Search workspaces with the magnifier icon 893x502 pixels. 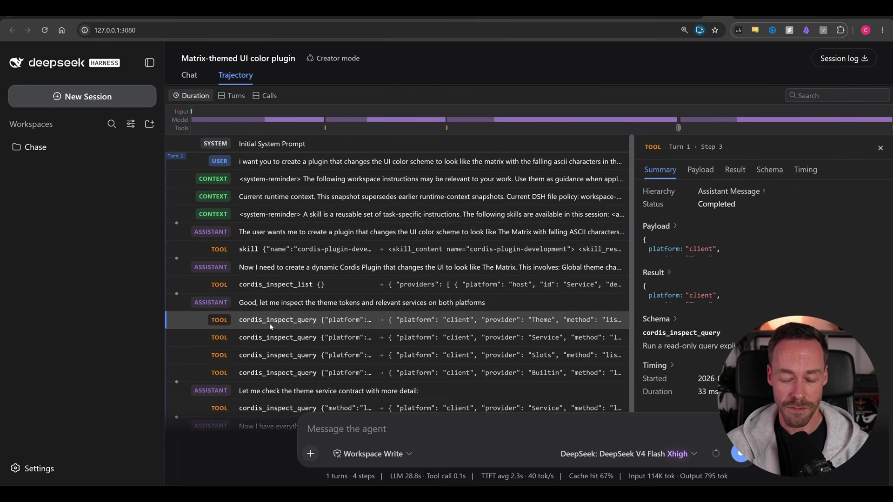tap(112, 124)
